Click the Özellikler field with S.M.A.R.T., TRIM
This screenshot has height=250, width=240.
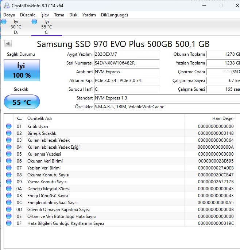pos(167,107)
